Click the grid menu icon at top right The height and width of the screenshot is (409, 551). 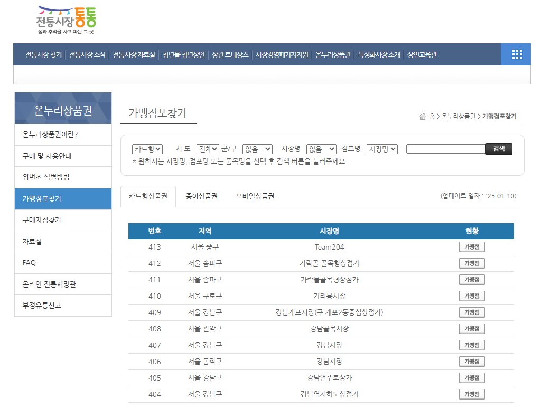pyautogui.click(x=516, y=54)
